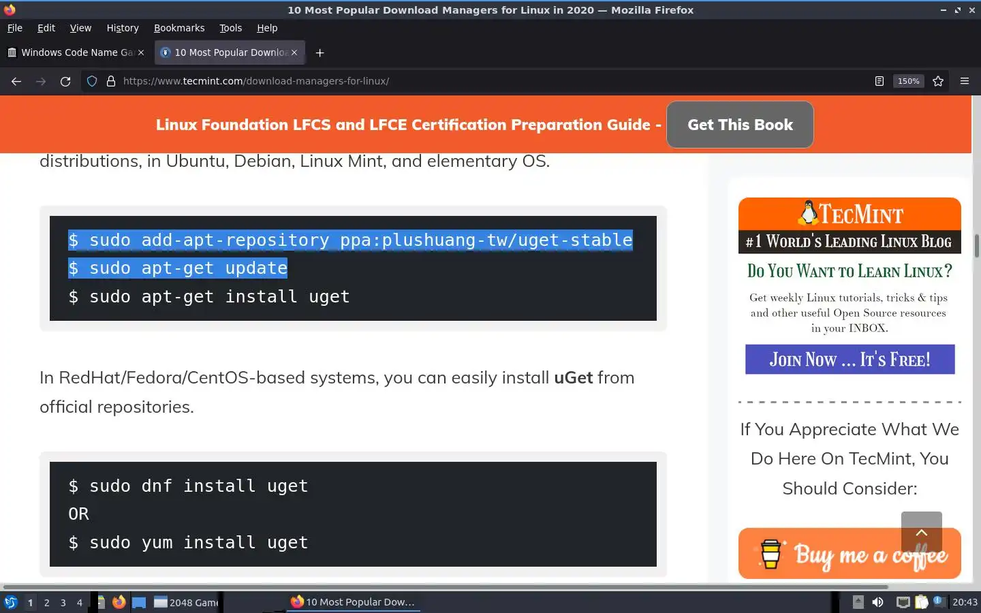Go back to the previous page
981x613 pixels.
(x=16, y=81)
